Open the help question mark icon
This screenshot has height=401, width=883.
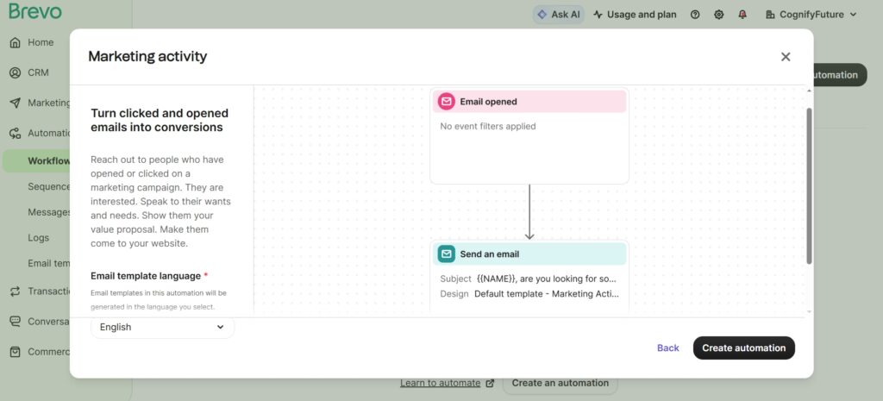coord(695,15)
